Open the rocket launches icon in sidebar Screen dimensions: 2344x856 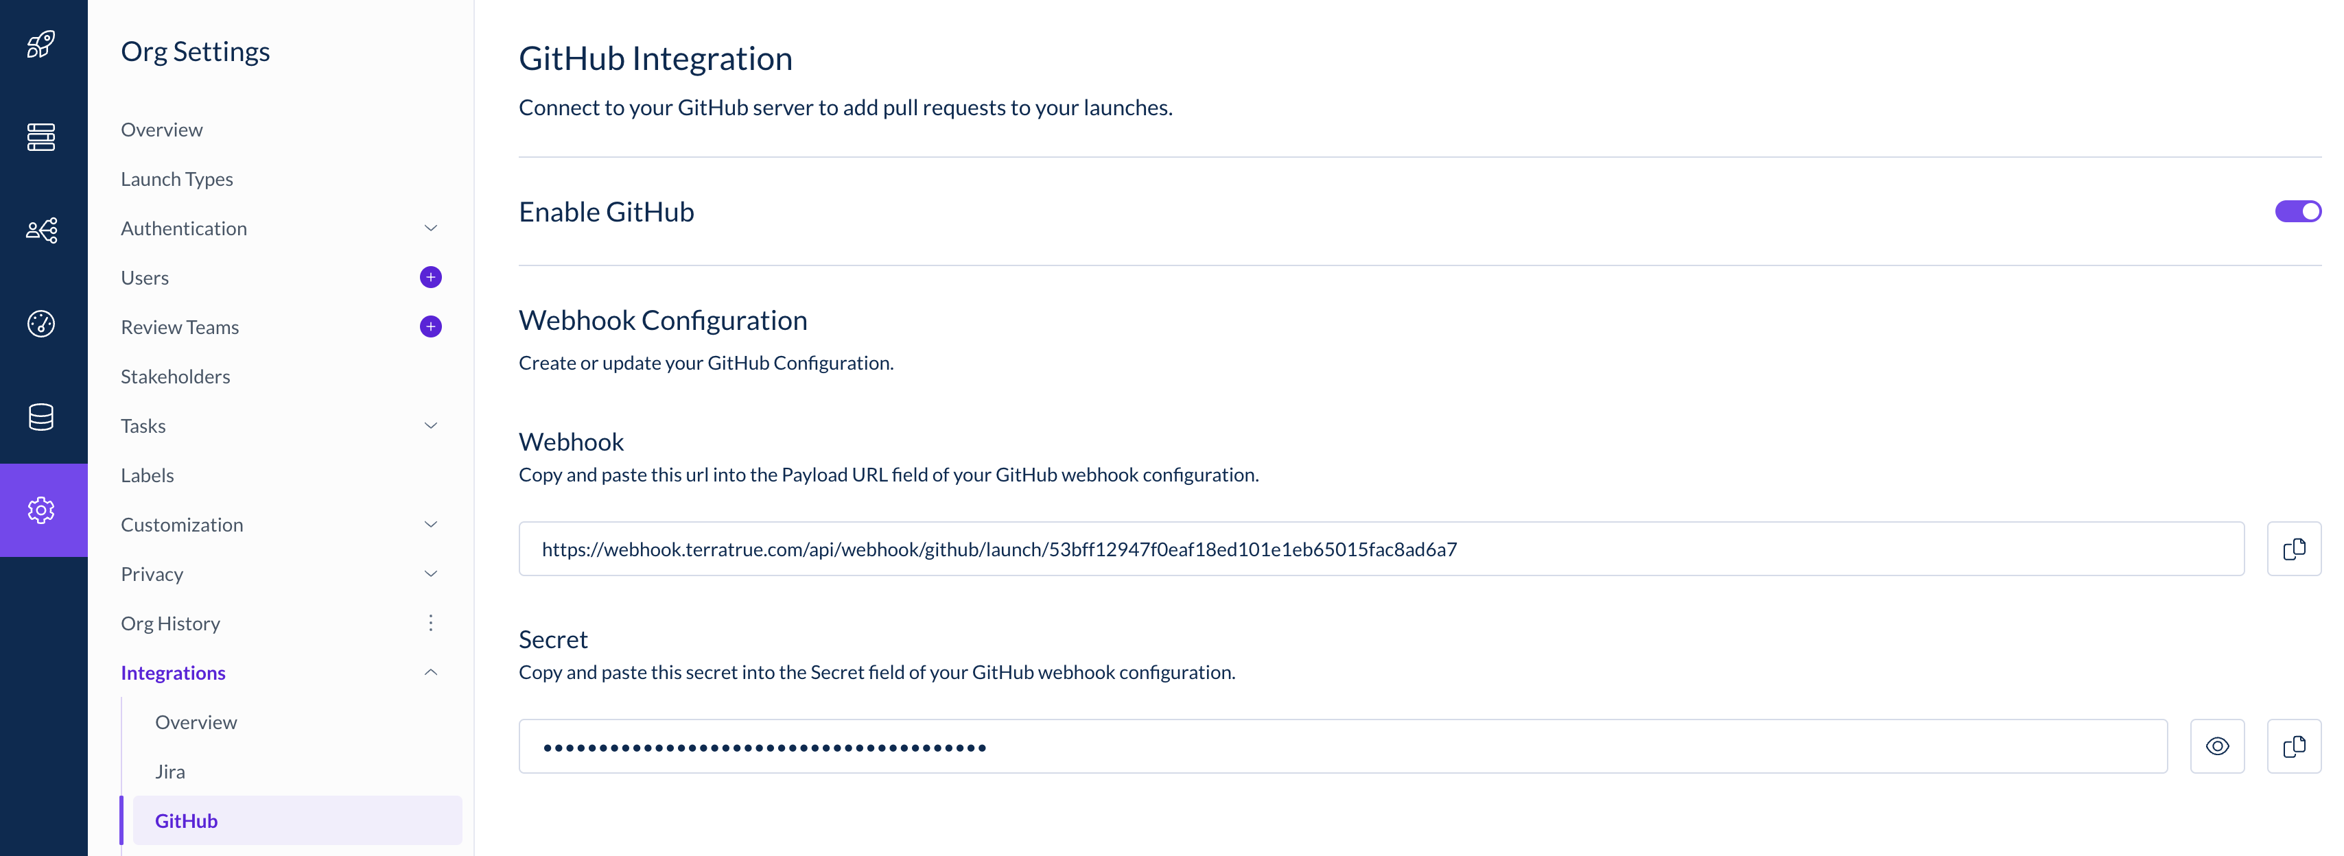coord(41,44)
